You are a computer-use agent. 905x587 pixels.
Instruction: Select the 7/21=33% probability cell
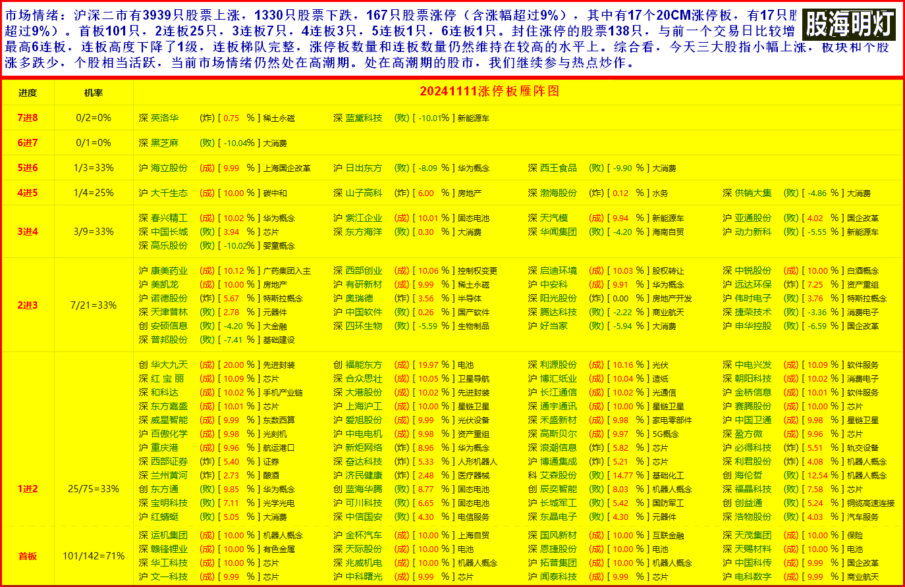pos(94,305)
